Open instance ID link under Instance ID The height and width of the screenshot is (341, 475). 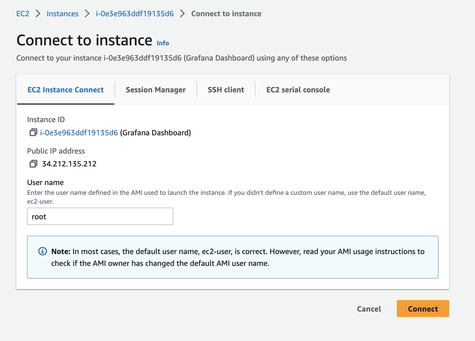pos(79,133)
